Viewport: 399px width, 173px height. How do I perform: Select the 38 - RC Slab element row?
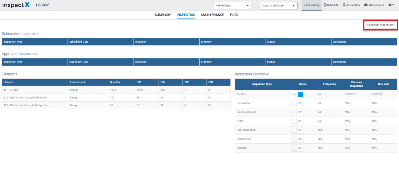coord(116,90)
